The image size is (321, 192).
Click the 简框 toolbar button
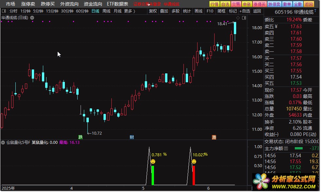(x=221, y=11)
